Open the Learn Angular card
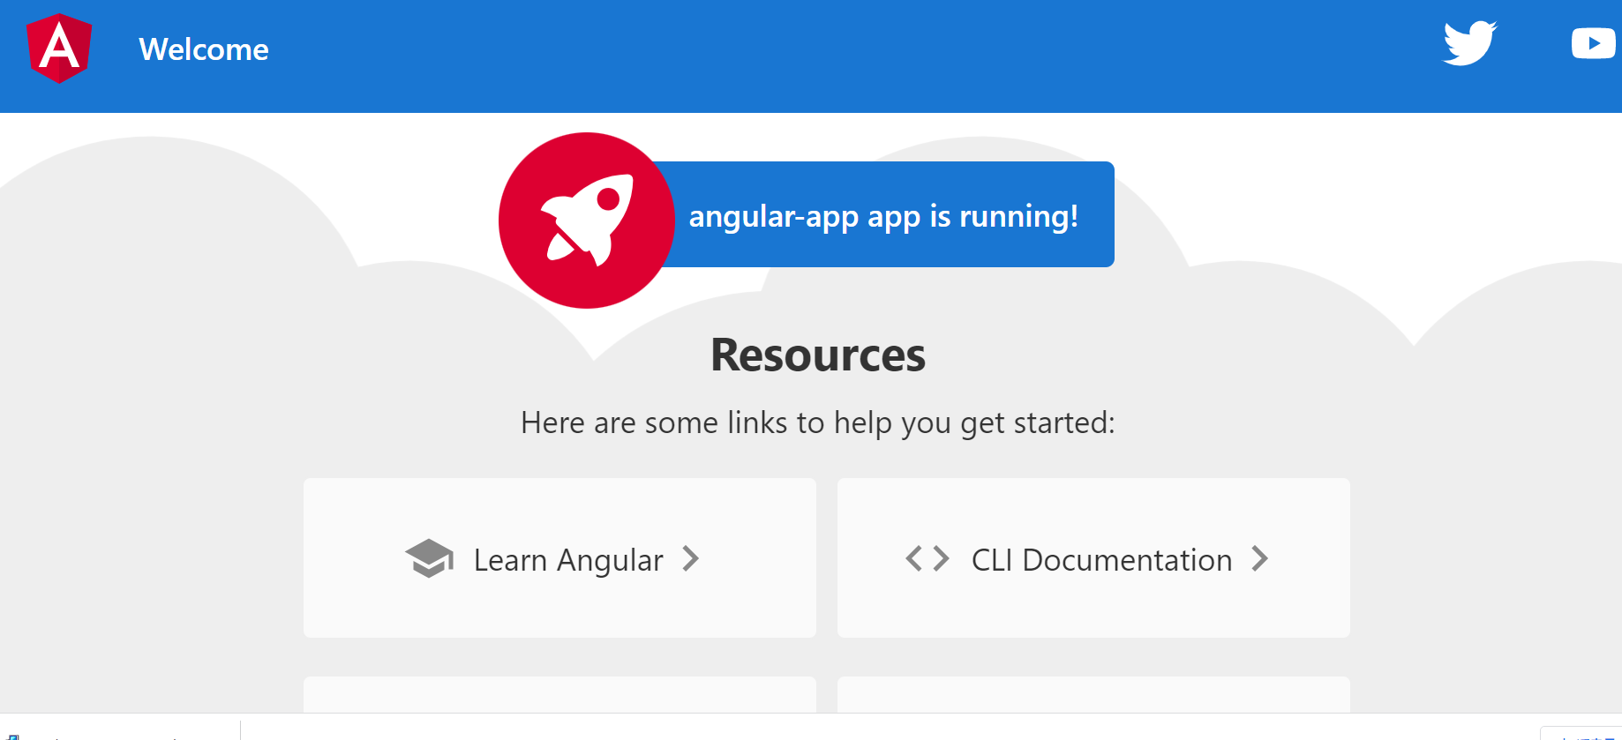The height and width of the screenshot is (740, 1622). (x=559, y=558)
